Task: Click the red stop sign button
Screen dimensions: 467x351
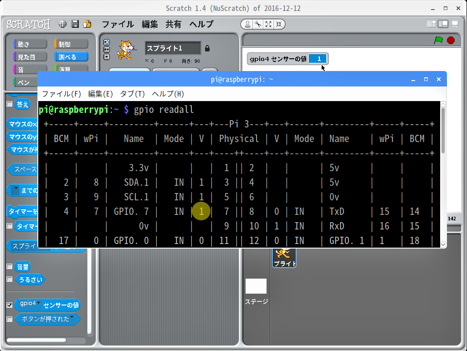Action: 451,40
